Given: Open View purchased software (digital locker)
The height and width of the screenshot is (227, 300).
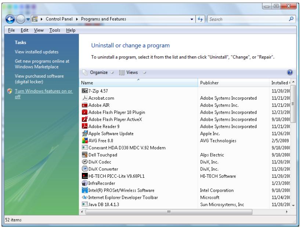Looking at the screenshot, I should tap(39, 79).
